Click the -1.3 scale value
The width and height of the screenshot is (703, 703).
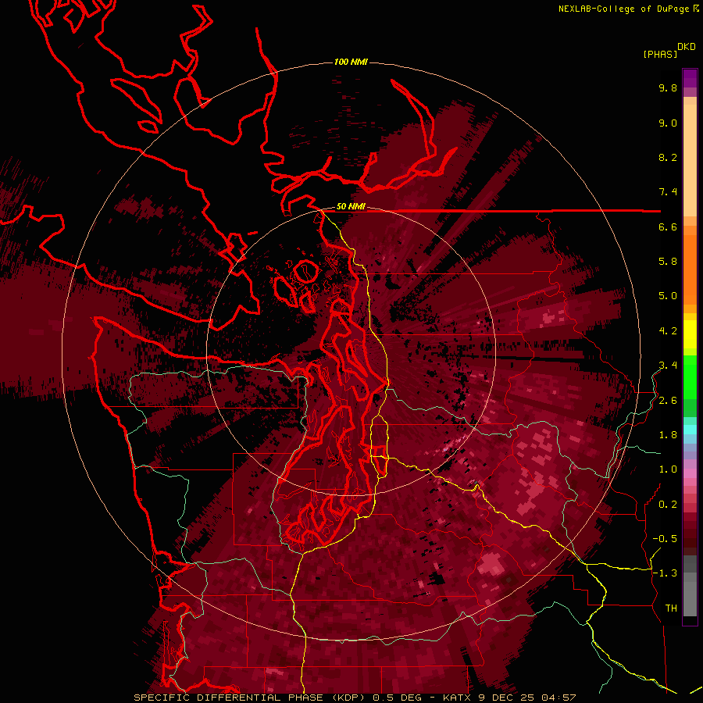point(665,573)
